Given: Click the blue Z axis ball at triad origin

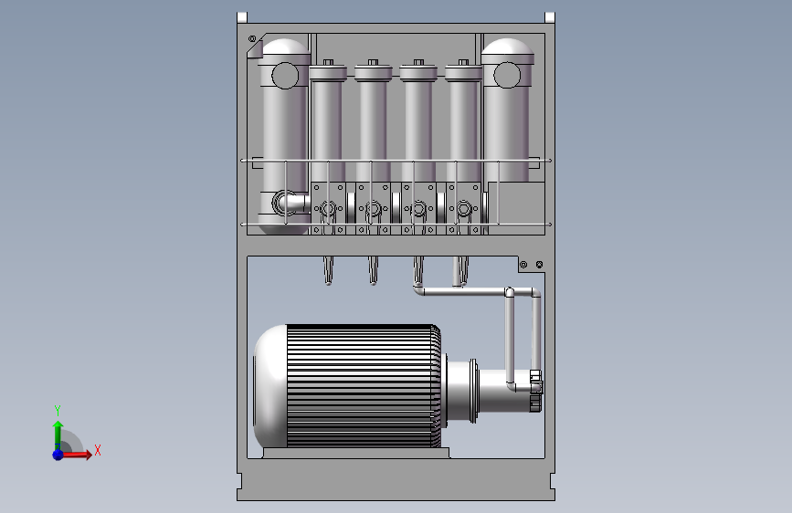Looking at the screenshot, I should 58,455.
